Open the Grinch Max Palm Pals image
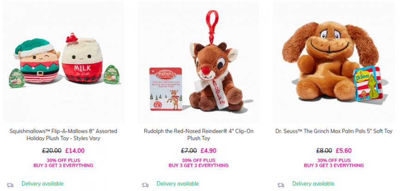Image resolution: width=400 pixels, height=191 pixels. [x=334, y=62]
